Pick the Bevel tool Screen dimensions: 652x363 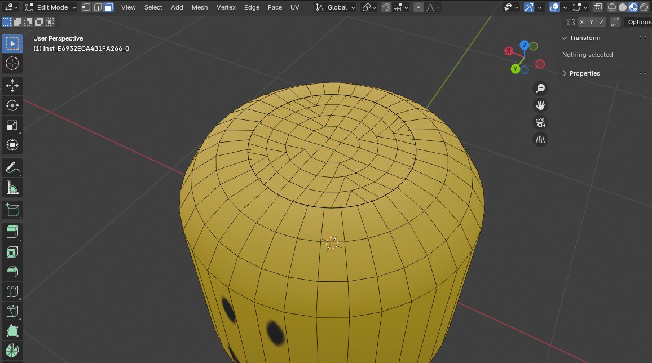12,272
